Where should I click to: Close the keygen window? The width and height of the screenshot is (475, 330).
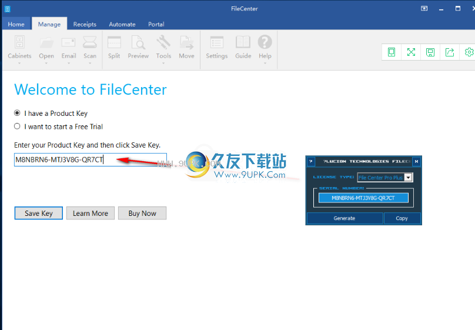[417, 162]
